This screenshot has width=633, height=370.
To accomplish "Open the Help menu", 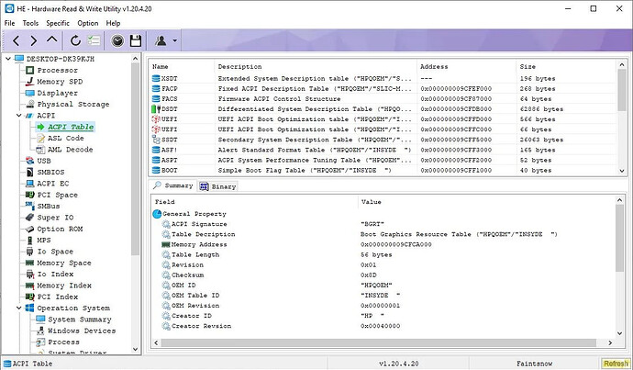I will click(x=113, y=23).
